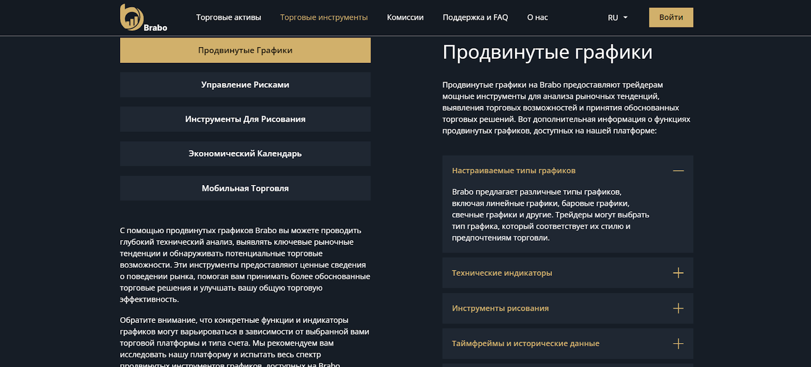Expand Технические индикаторы with plus icon
Viewport: 811px width, 367px height.
click(x=678, y=273)
